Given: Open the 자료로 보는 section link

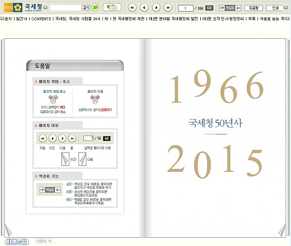Looking at the screenshot, I should [273, 19].
